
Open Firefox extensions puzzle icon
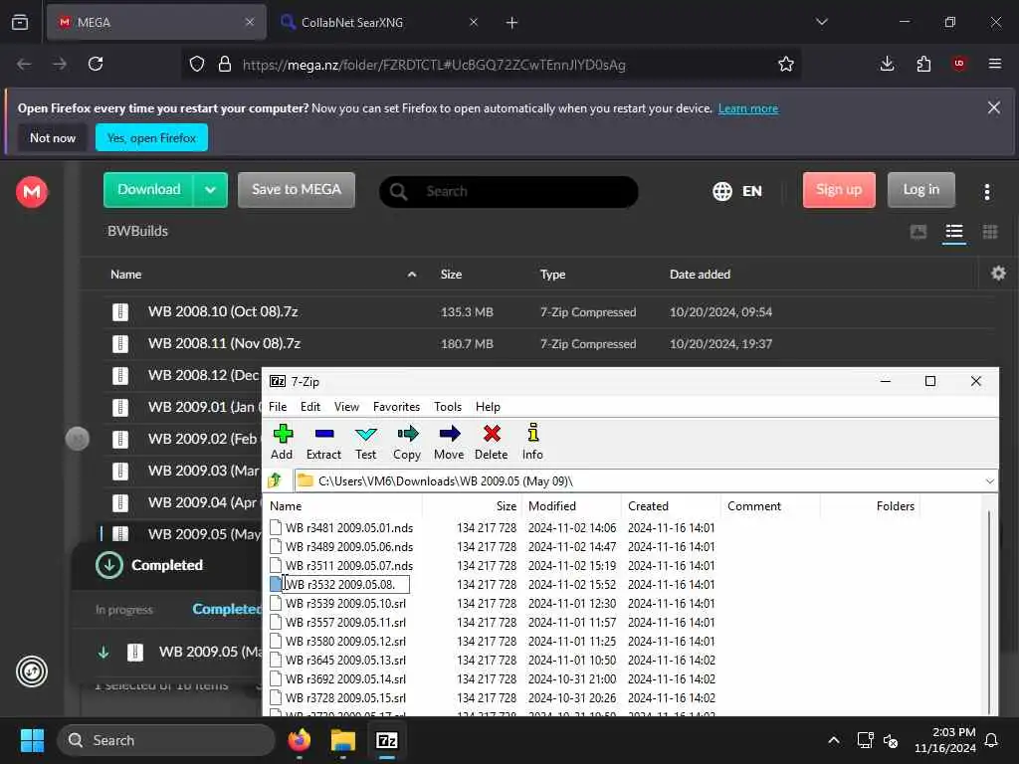[x=923, y=64]
